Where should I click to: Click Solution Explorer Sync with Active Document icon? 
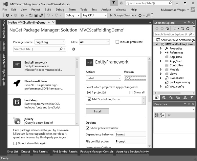point(183,29)
